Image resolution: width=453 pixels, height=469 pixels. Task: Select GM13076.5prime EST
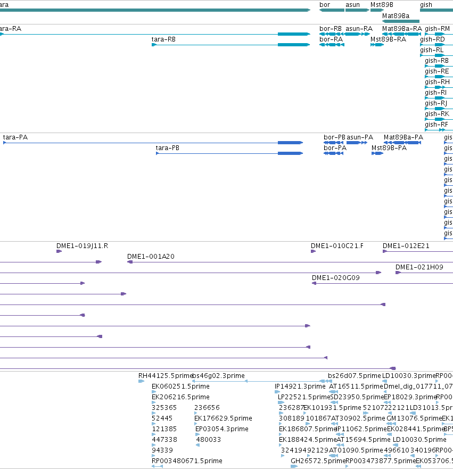tap(391, 424)
